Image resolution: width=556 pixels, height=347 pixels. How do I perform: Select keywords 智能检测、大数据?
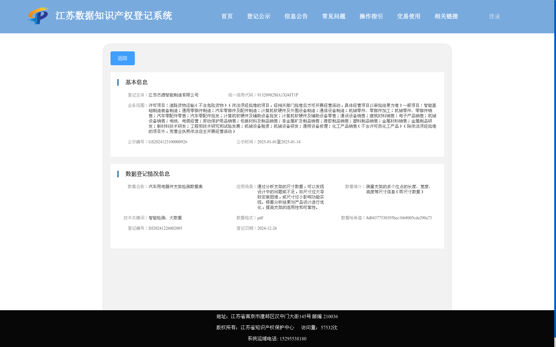(165, 218)
